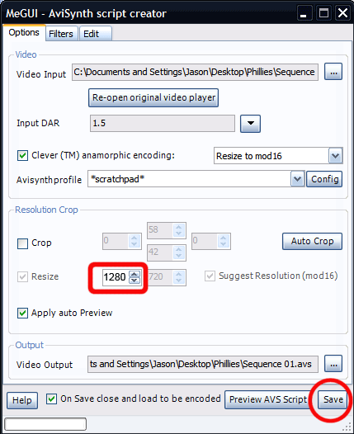Minimize the MeGUI script creator window
This screenshot has height=434, width=354.
[304, 13]
